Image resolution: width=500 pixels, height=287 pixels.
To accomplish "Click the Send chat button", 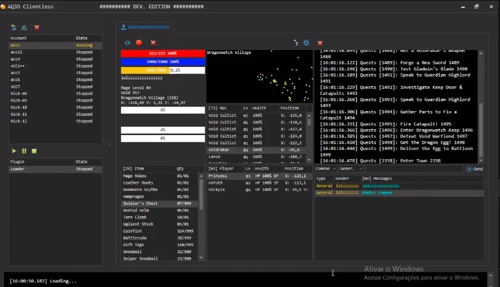I will tap(475, 169).
